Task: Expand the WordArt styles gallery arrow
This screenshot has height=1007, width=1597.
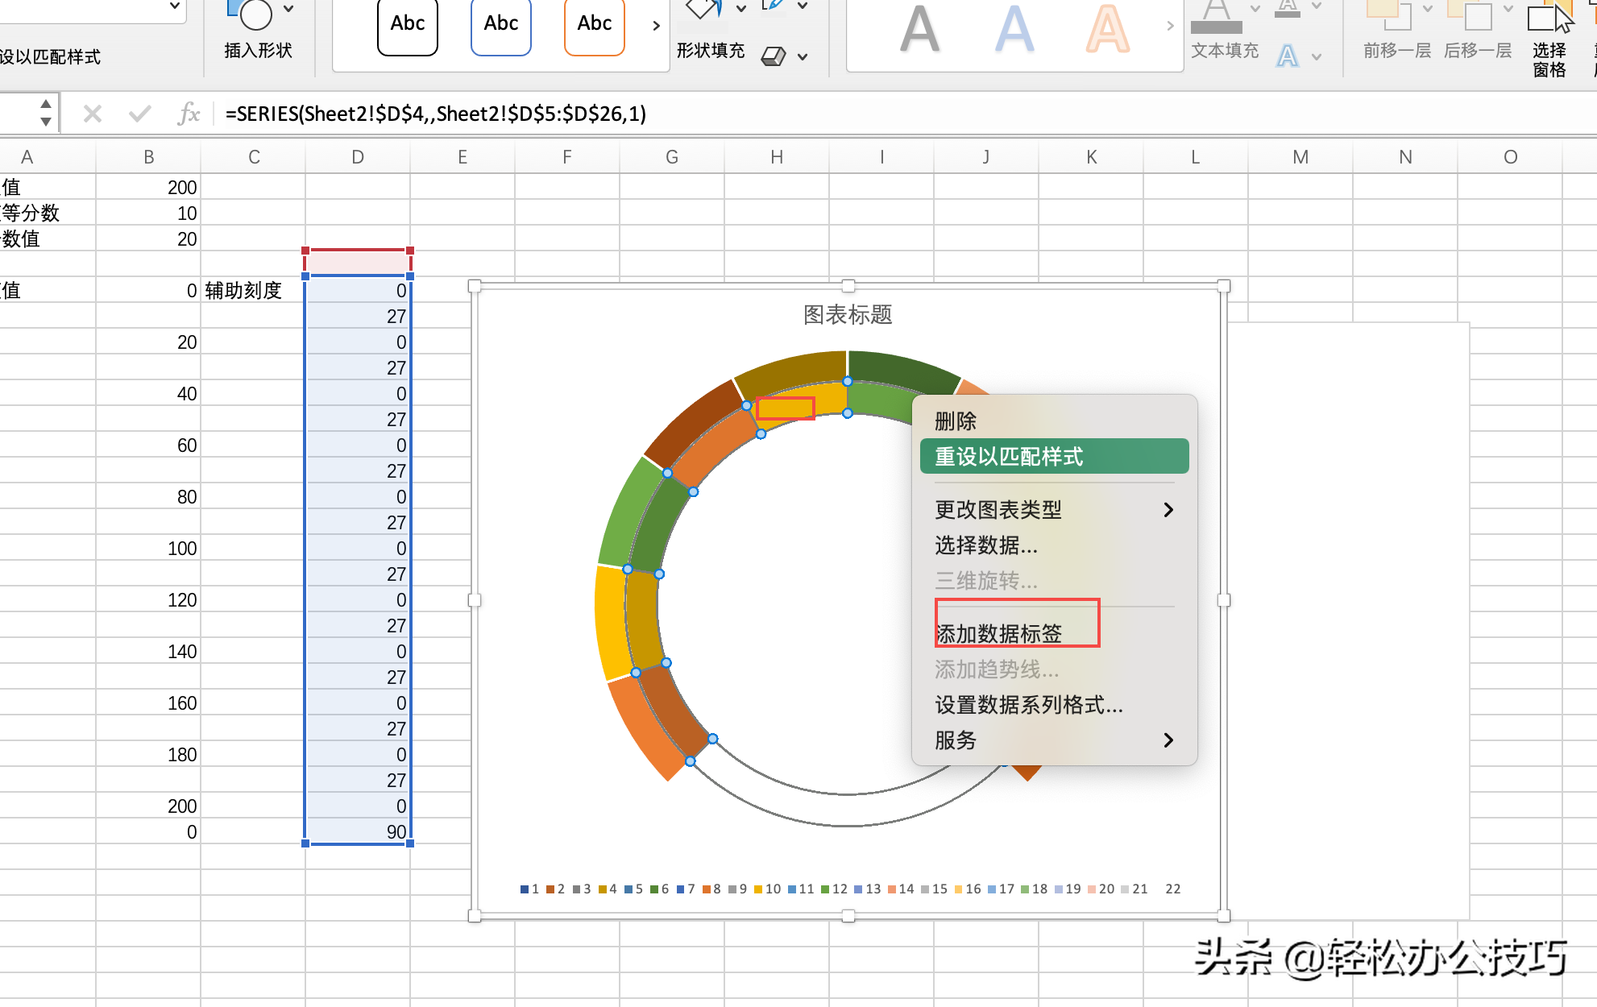Action: [1170, 26]
